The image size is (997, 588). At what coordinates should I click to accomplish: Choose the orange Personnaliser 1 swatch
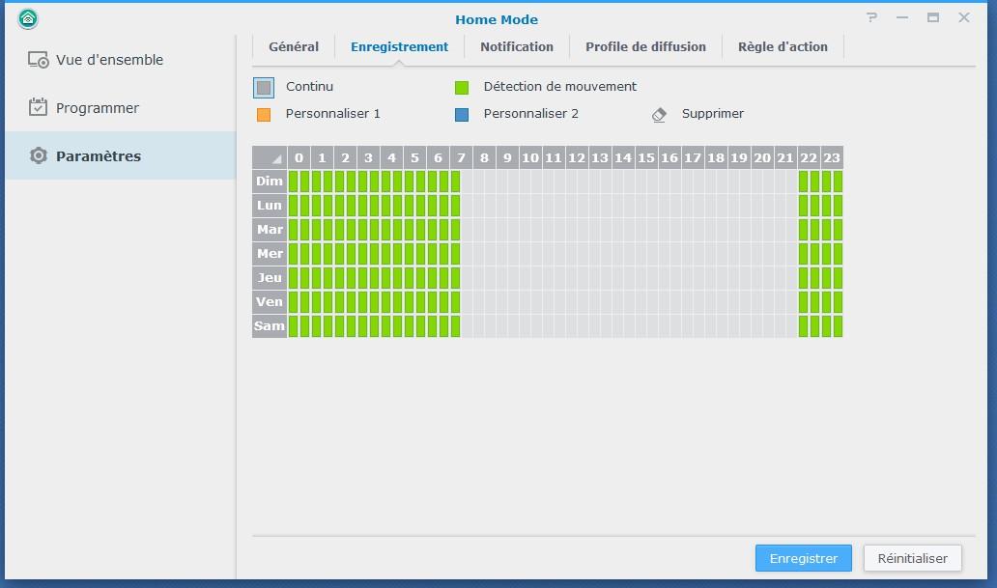264,115
